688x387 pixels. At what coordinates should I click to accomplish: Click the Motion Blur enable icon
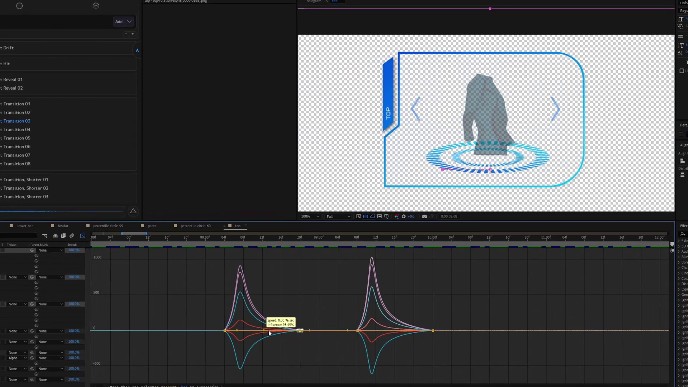coord(72,236)
